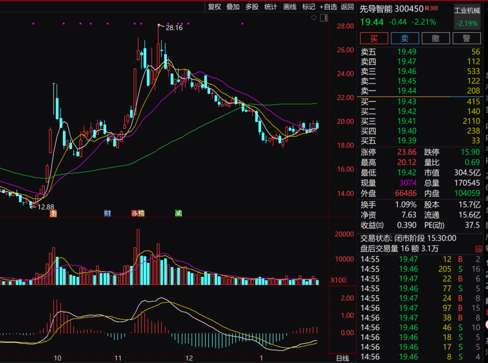Click the 激 event marker on chart
Image resolution: width=488 pixels, height=363 pixels.
point(53,213)
